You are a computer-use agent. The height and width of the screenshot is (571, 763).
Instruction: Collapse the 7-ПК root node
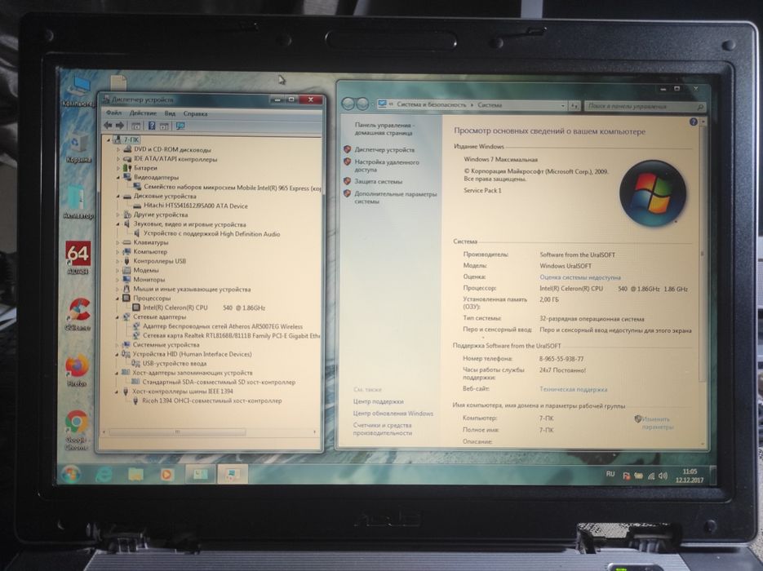[109, 140]
